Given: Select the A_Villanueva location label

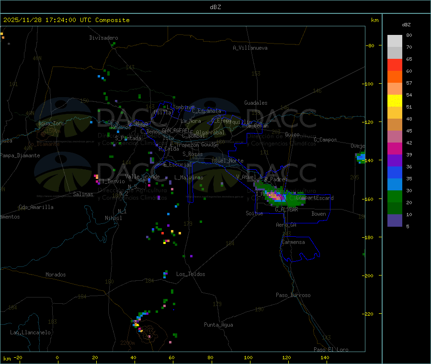Looking at the screenshot, I should [250, 48].
